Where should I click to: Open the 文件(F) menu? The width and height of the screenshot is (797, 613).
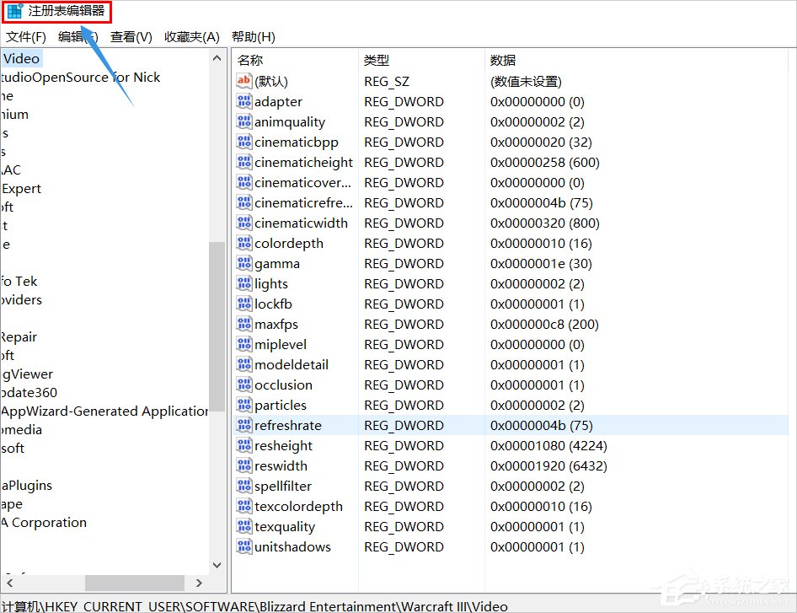pyautogui.click(x=25, y=36)
